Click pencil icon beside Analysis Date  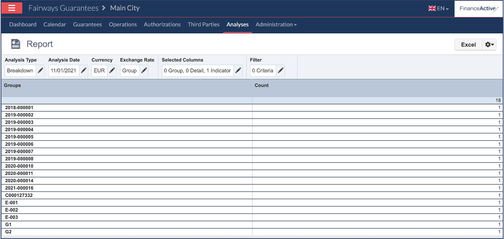[x=84, y=71]
